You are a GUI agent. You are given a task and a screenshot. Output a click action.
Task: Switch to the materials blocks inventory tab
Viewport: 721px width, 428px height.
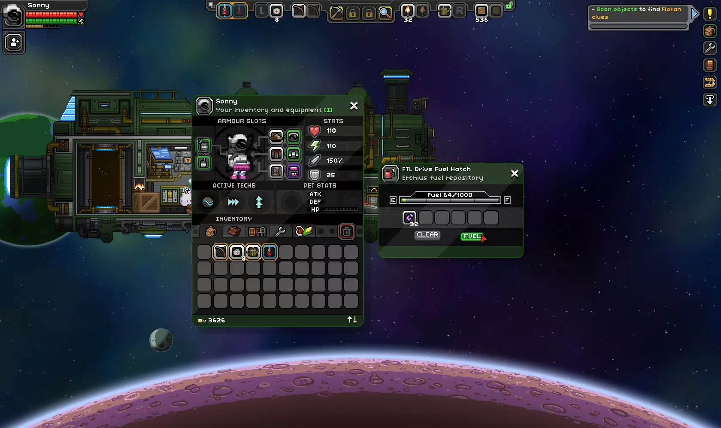[234, 232]
